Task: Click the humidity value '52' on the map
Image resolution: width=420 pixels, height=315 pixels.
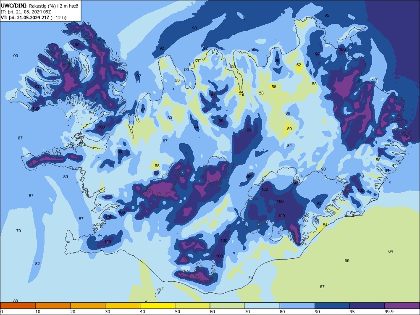Action: [x=299, y=65]
